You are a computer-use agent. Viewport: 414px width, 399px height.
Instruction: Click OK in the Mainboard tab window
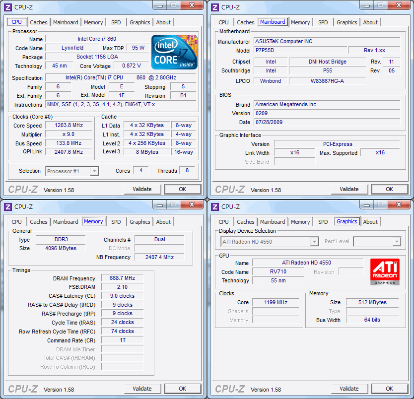(x=390, y=189)
